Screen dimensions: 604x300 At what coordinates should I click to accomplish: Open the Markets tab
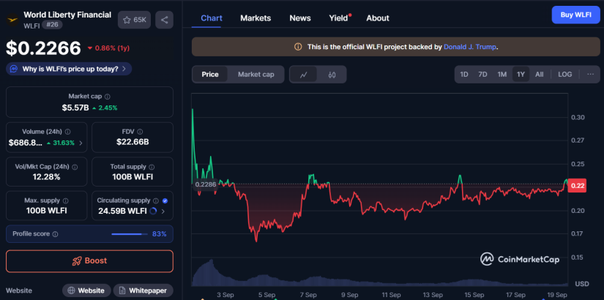(x=256, y=18)
